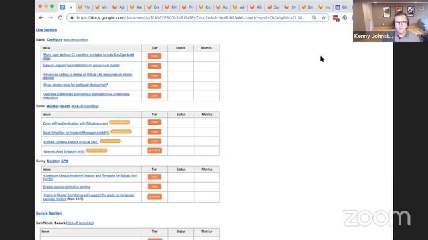The width and height of the screenshot is (428, 240).
Task: Open 'Upgrade kubernetes prometheus application' issue
Action: pyautogui.click(x=86, y=96)
